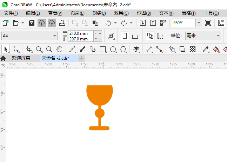Click the Copy icon
The image size is (227, 162).
(85, 23)
